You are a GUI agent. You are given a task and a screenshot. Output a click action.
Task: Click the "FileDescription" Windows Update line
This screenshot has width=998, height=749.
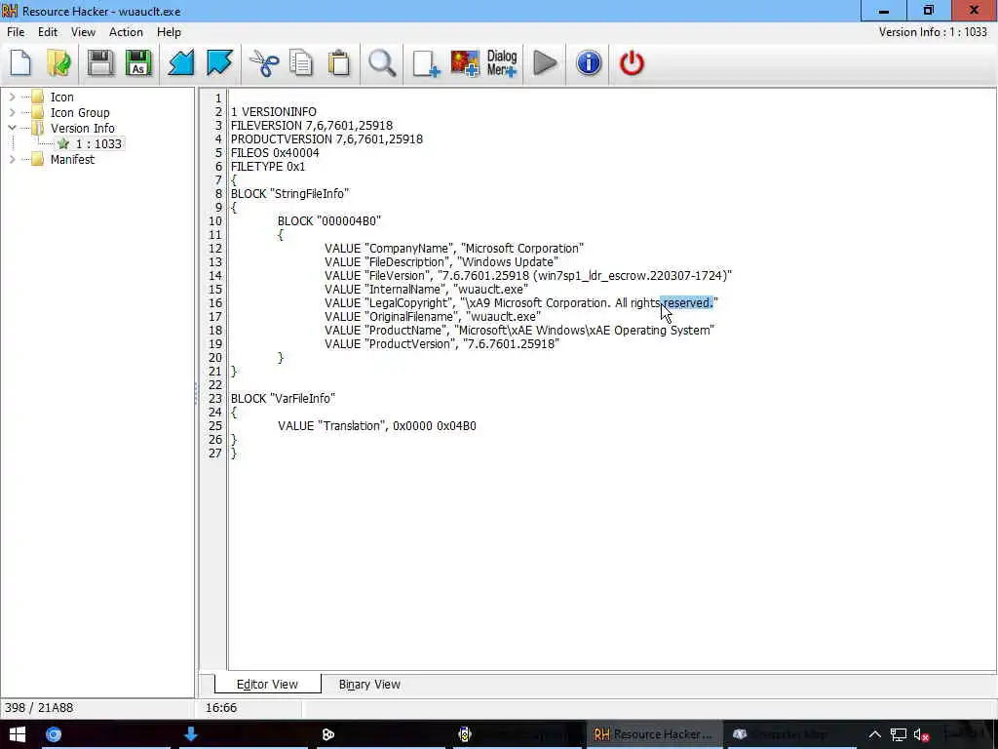point(441,261)
